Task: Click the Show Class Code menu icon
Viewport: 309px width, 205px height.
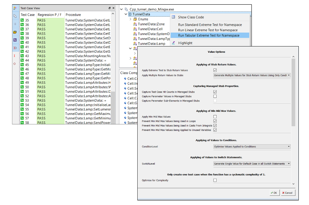Action: (x=173, y=17)
